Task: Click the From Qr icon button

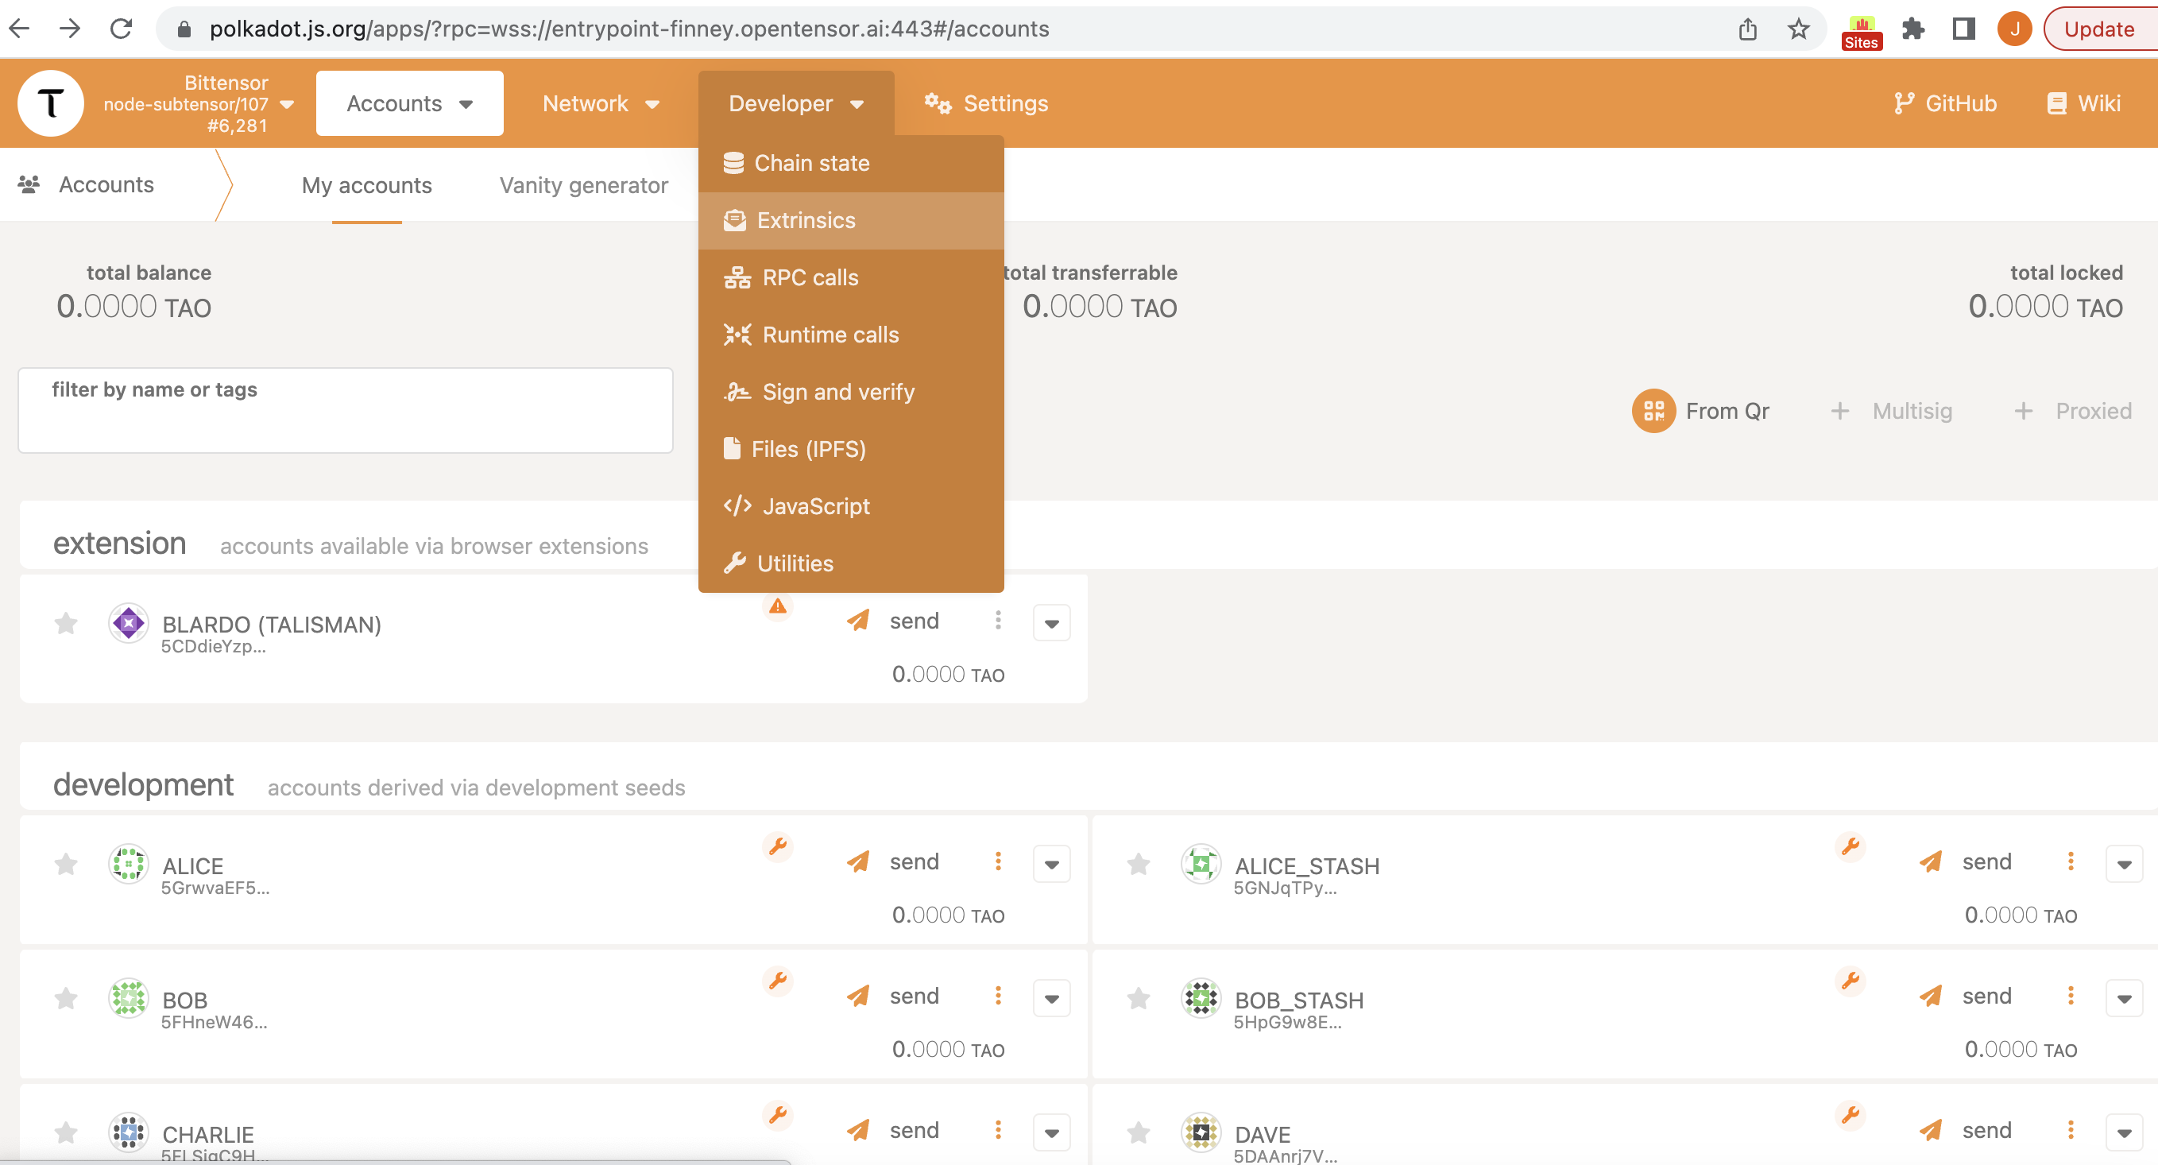Action: [x=1653, y=411]
